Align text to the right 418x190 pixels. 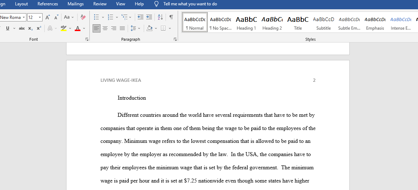tap(114, 28)
